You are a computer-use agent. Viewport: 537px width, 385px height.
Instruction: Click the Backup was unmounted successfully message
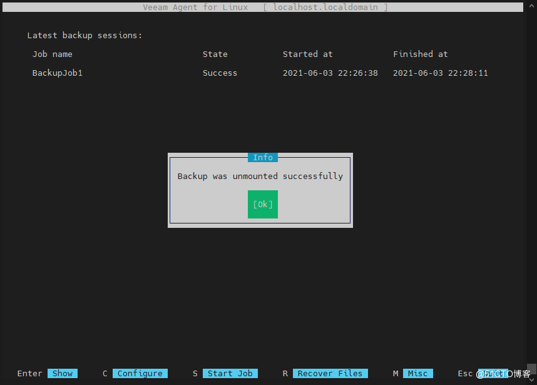click(260, 176)
